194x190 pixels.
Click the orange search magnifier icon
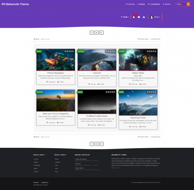188,4
